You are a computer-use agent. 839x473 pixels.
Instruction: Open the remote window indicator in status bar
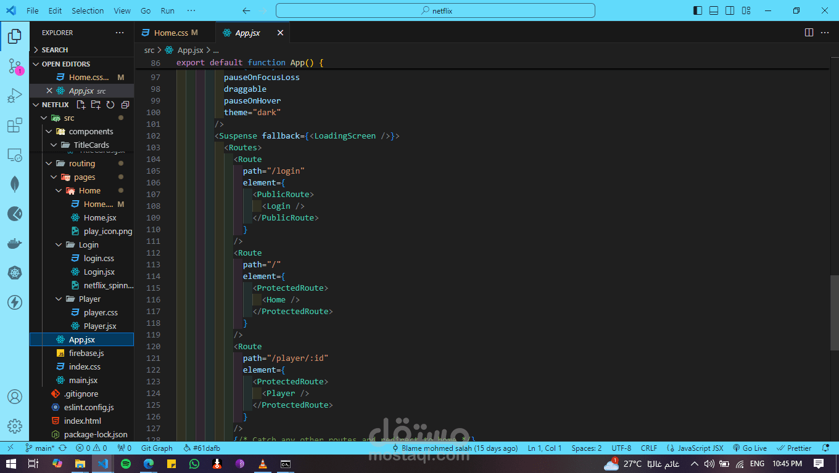pyautogui.click(x=10, y=448)
